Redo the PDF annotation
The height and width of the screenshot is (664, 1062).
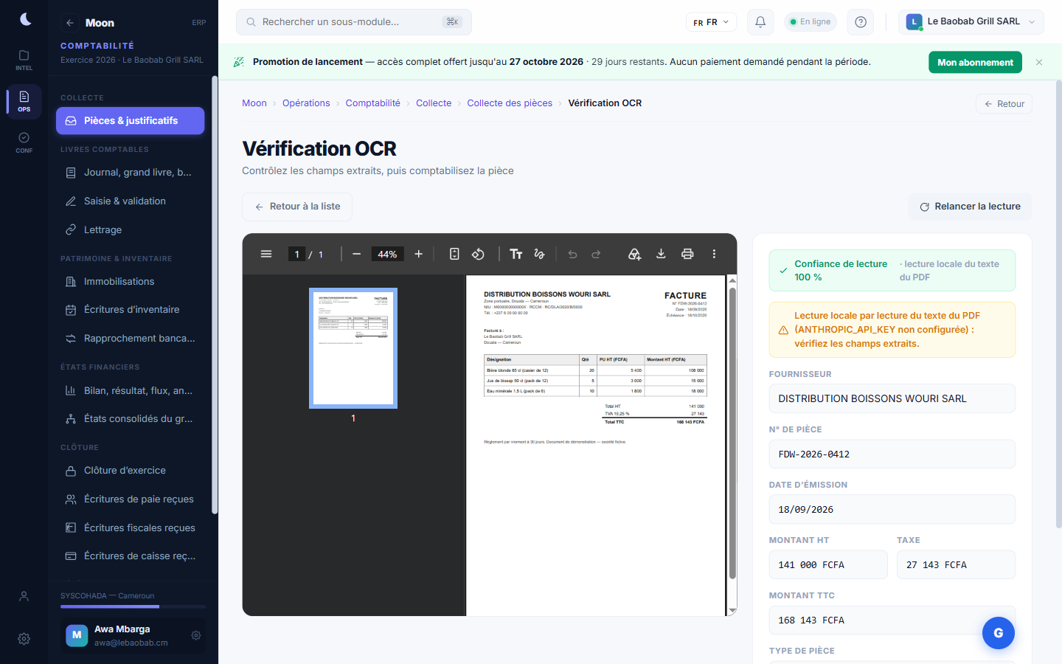pos(596,254)
